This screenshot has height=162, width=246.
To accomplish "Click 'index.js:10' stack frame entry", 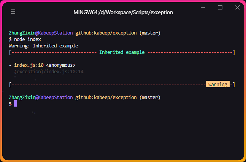I will point(29,65).
